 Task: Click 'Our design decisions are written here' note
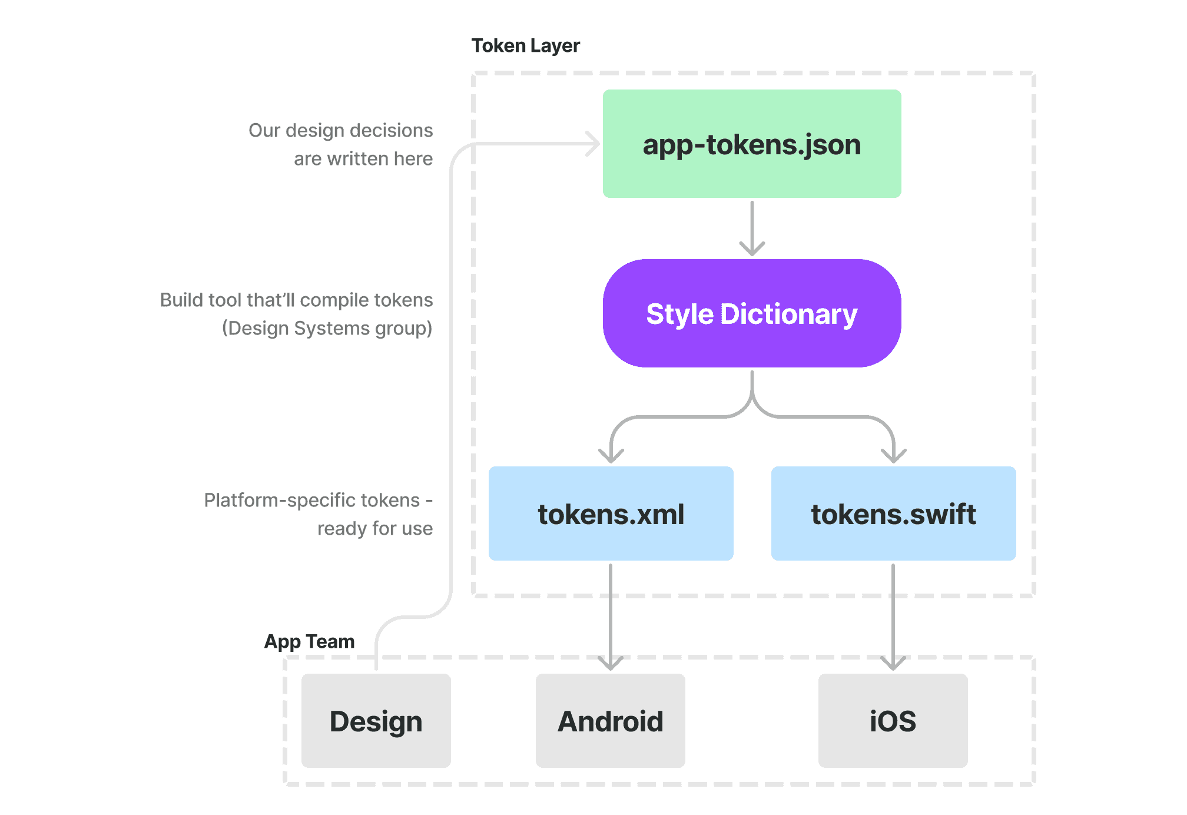click(x=341, y=144)
